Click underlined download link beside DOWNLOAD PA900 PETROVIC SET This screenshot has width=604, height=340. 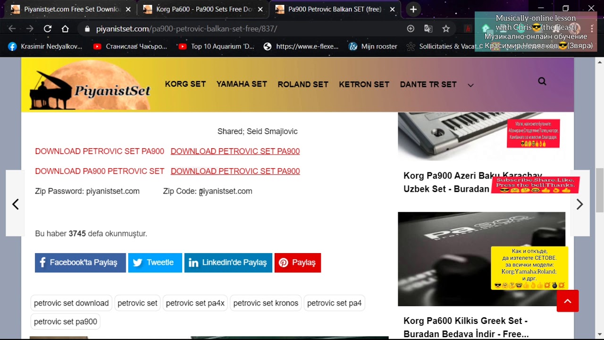tap(235, 171)
